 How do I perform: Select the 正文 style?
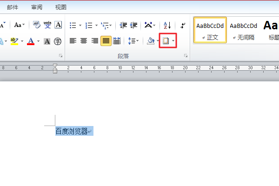(x=210, y=30)
